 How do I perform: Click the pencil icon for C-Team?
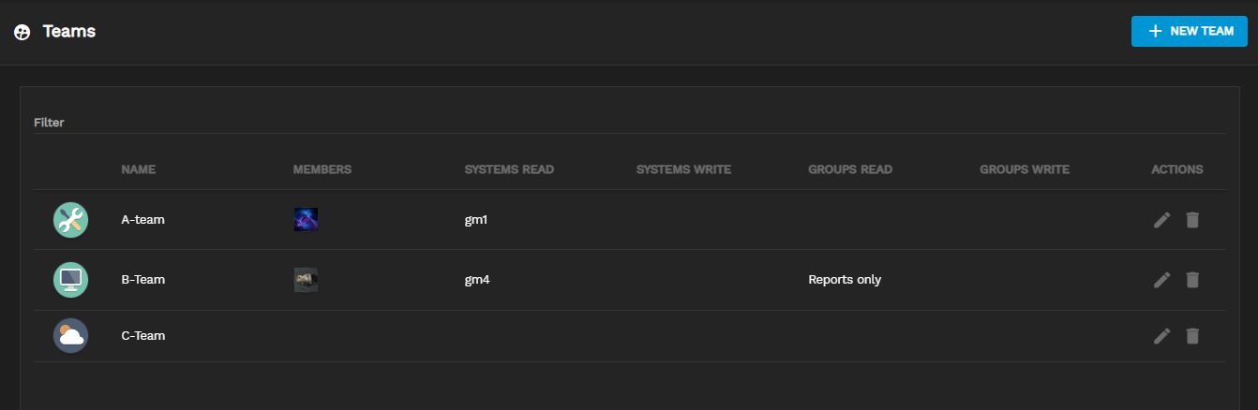point(1161,335)
